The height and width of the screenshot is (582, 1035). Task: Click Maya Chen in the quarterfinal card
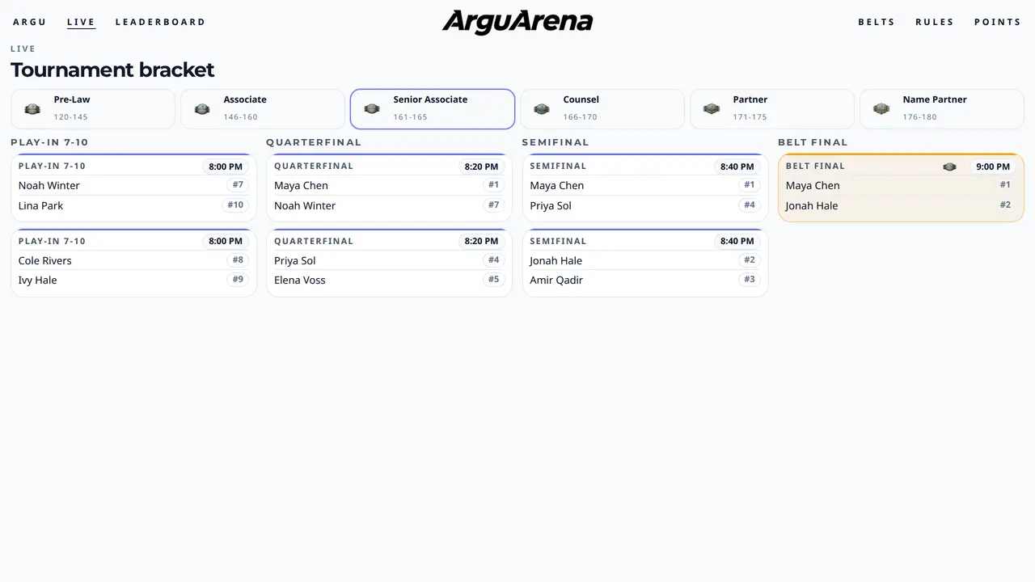(301, 185)
